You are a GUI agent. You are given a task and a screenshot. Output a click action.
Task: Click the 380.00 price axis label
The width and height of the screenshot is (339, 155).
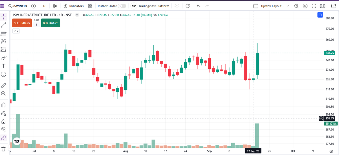(x=330, y=18)
